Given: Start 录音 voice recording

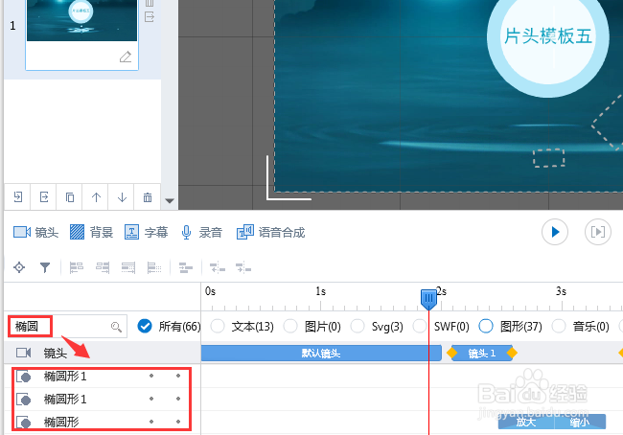Looking at the screenshot, I should click(201, 232).
